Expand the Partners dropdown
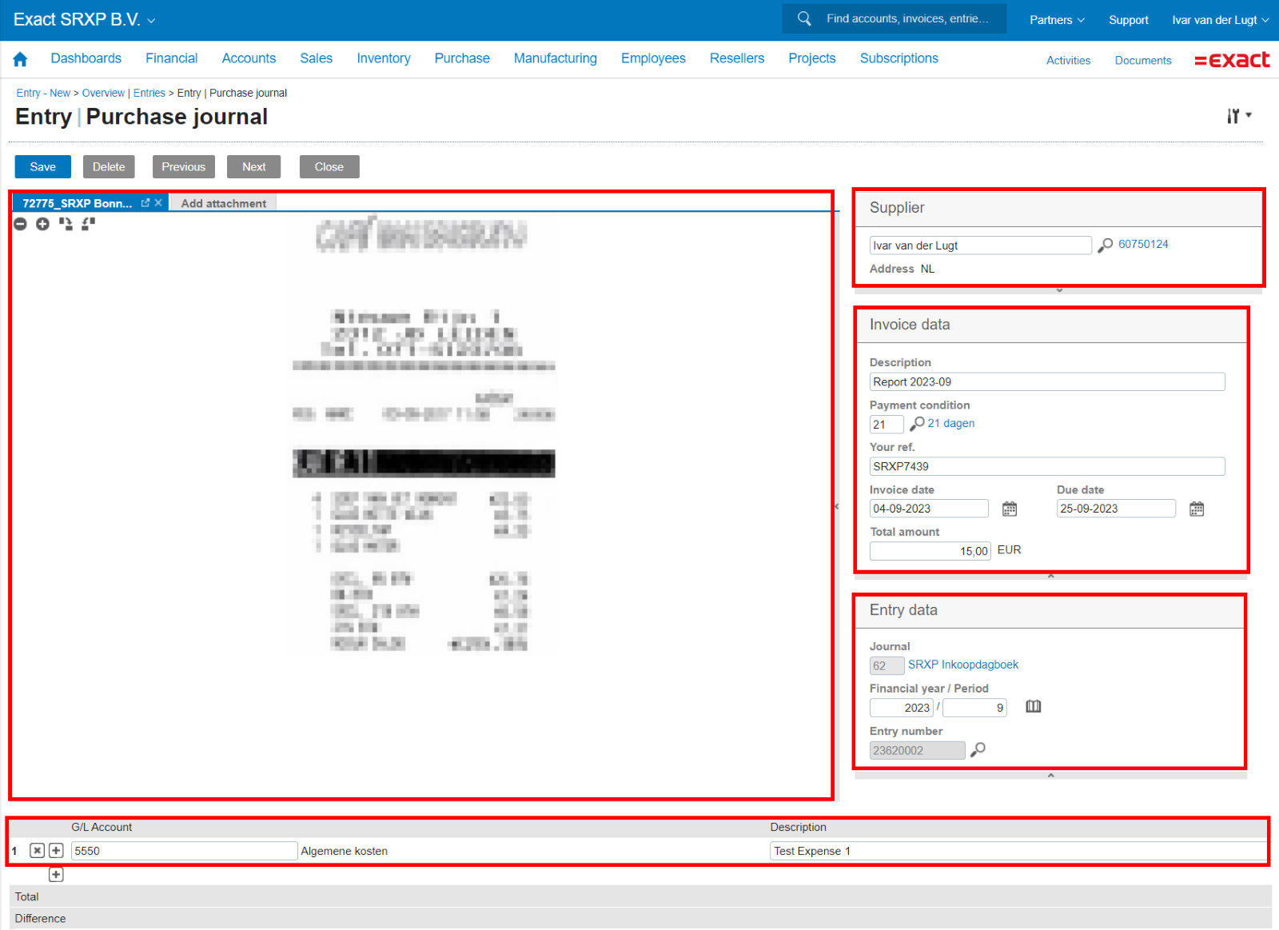This screenshot has width=1279, height=930. [1056, 20]
